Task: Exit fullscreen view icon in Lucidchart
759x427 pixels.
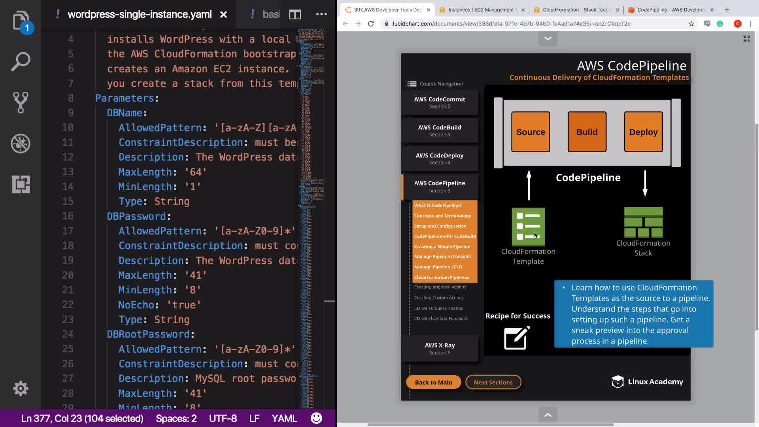Action: pyautogui.click(x=746, y=39)
